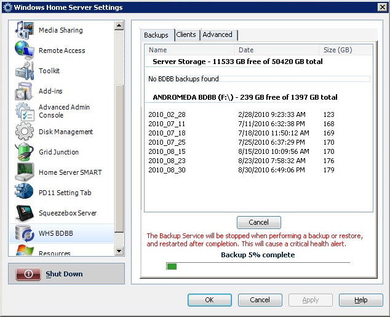This screenshot has height=317, width=390.
Task: Click the Shut Down text label
Action: [x=64, y=274]
